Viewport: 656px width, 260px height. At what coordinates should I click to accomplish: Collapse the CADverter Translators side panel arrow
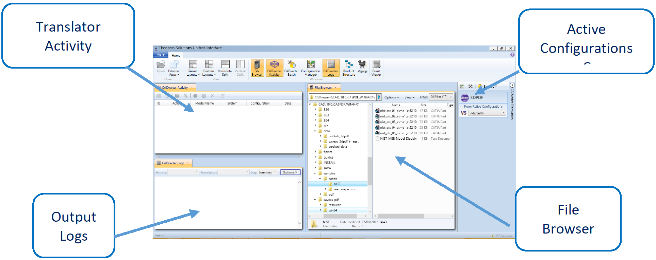click(x=512, y=85)
